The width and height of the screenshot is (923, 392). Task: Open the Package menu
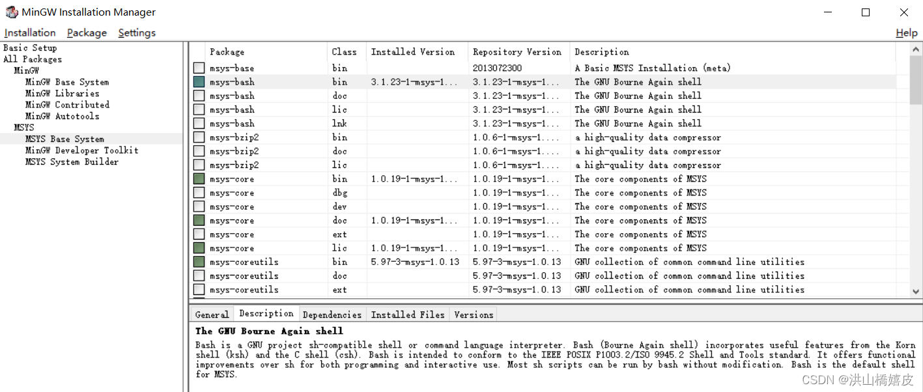(87, 33)
